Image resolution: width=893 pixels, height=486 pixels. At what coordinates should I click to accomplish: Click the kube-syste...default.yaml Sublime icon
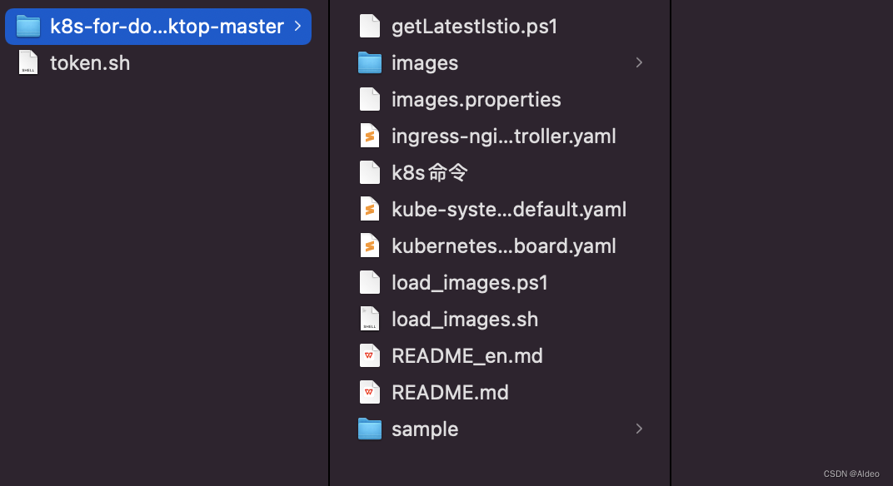370,210
